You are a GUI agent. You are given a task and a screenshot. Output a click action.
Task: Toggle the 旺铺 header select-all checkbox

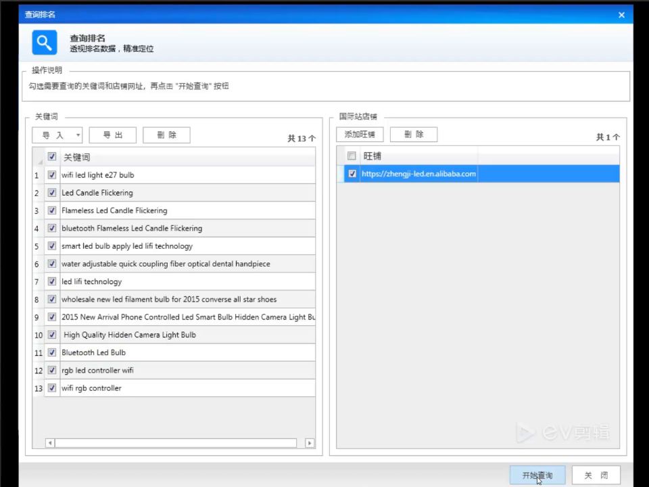click(x=352, y=156)
